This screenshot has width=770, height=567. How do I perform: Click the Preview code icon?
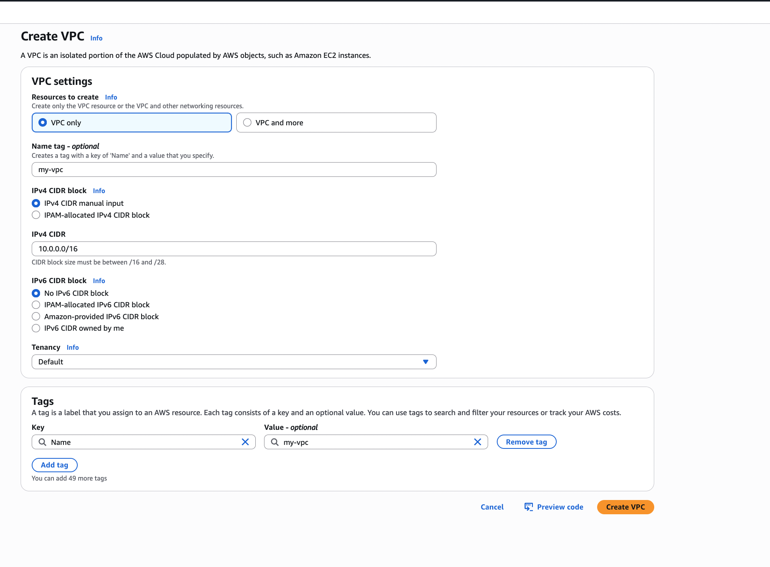coord(529,507)
